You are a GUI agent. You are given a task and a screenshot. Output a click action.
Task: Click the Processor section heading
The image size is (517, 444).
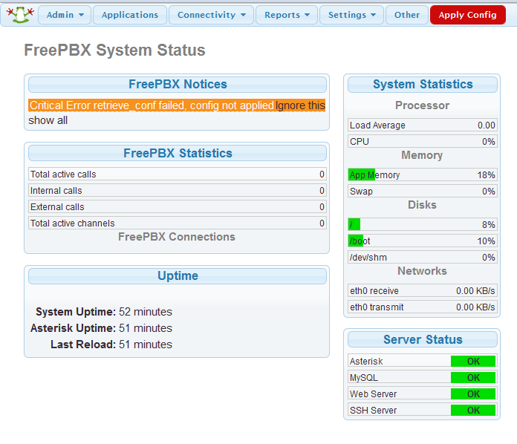point(423,105)
